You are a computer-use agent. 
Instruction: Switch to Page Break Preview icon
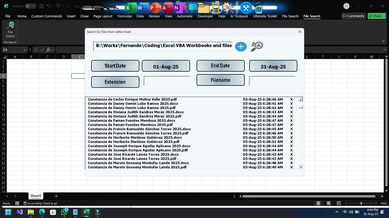point(339,203)
